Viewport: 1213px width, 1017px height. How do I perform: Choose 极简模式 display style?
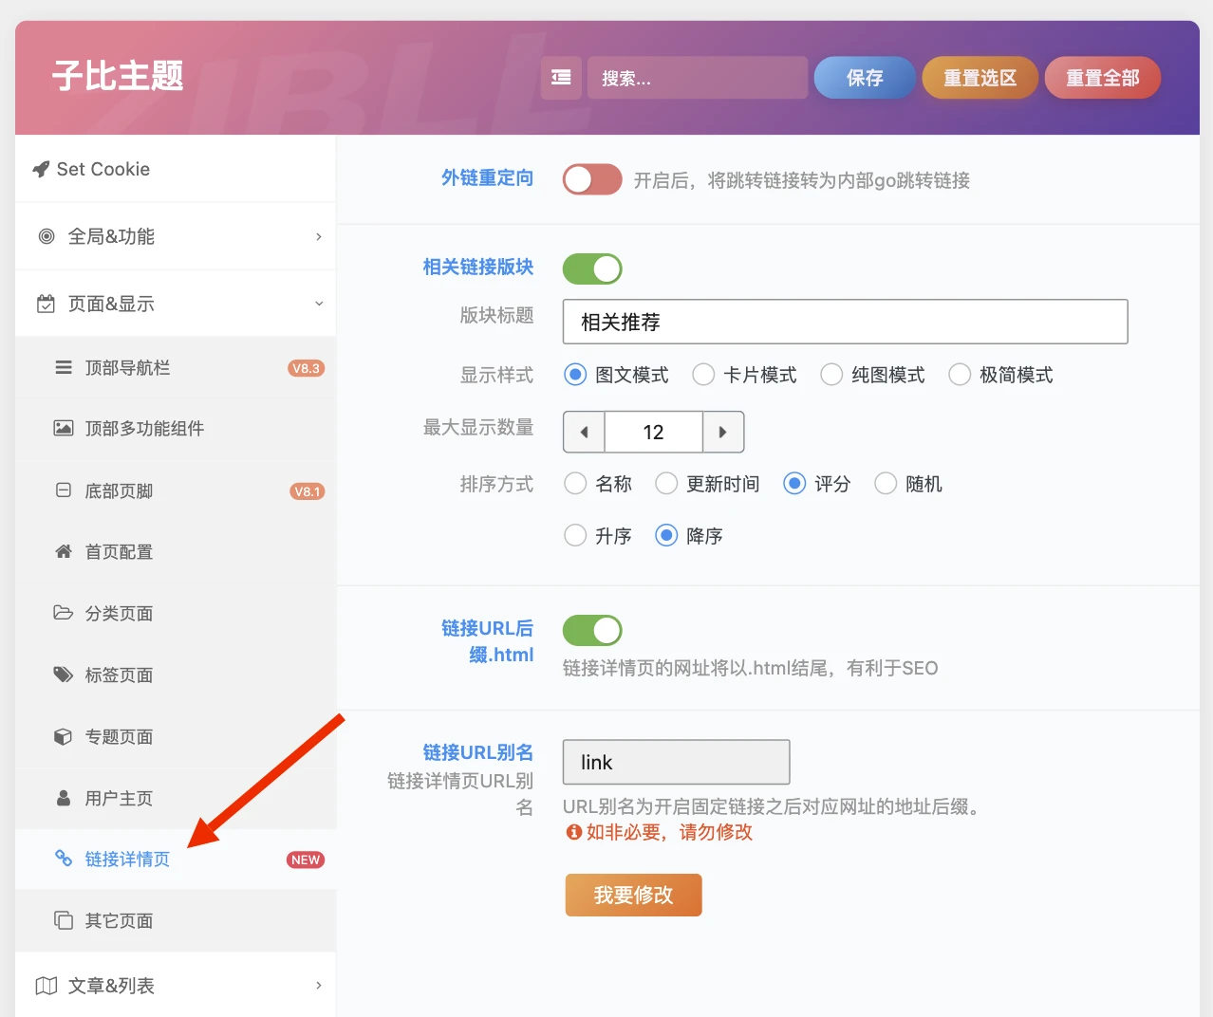click(960, 375)
